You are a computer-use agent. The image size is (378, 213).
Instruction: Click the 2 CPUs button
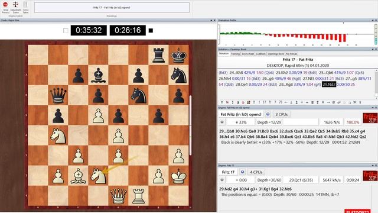click(281, 114)
